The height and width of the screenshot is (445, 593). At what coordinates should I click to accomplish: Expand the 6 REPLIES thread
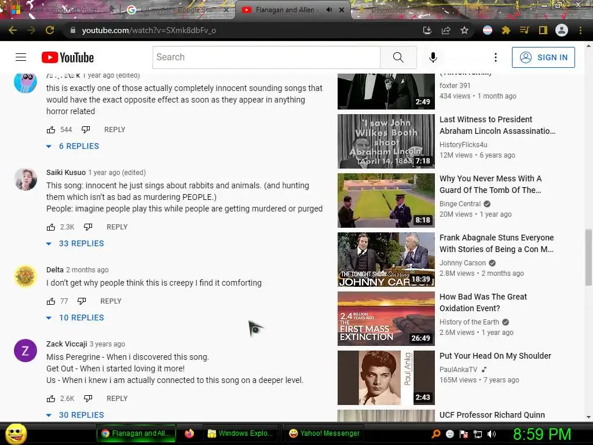pyautogui.click(x=72, y=146)
